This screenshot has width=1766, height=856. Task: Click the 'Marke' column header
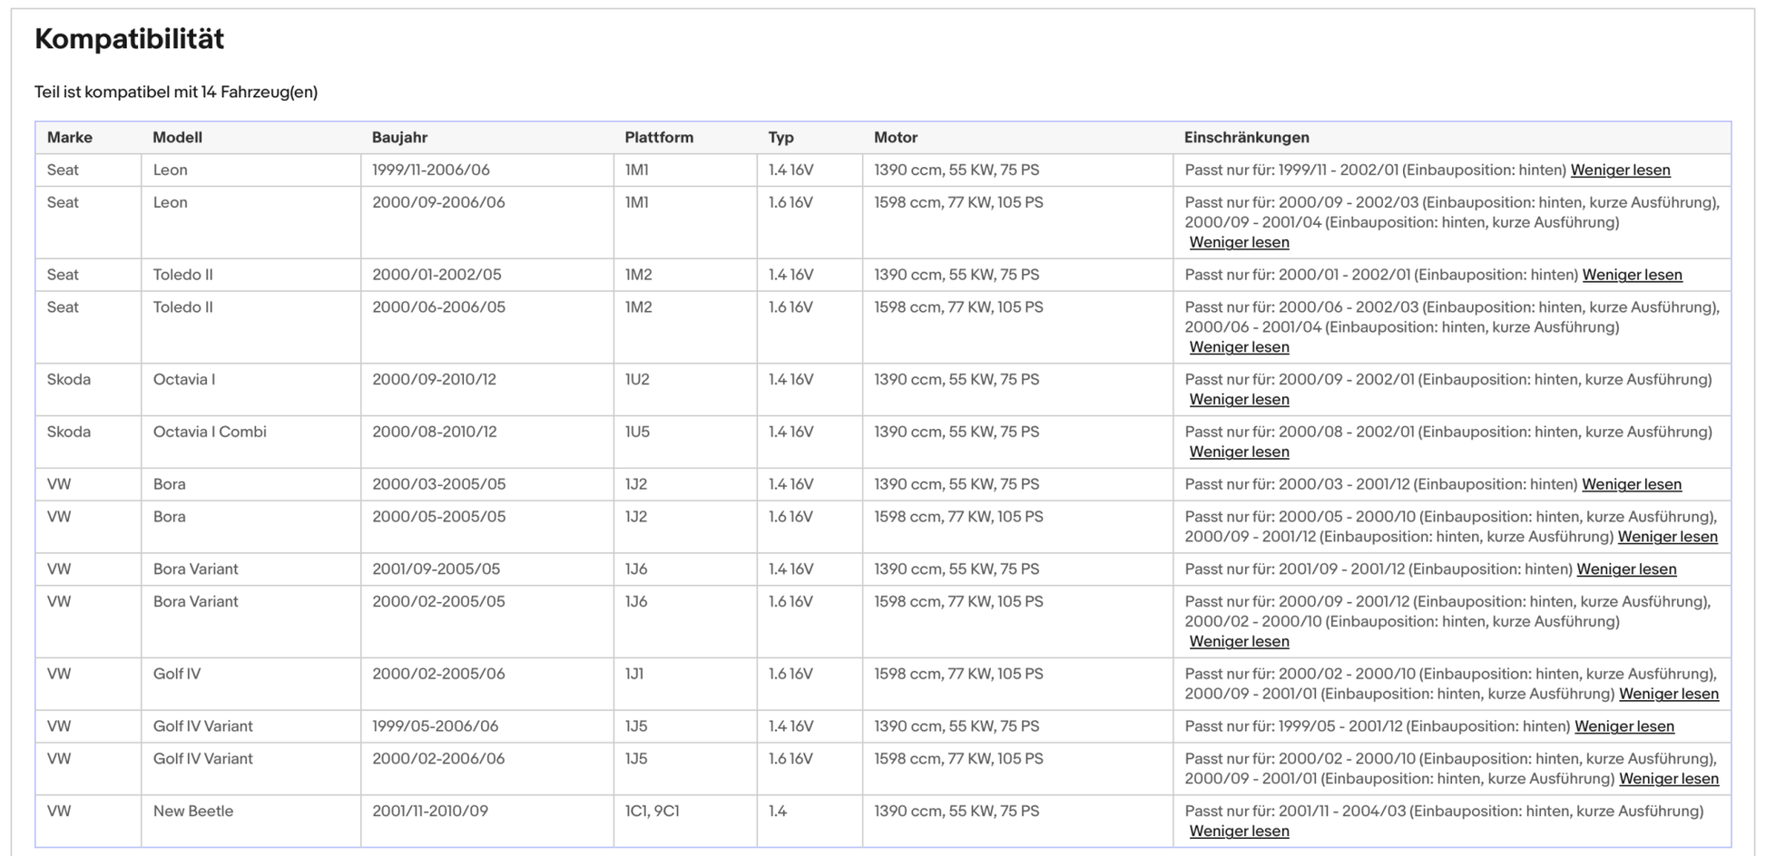click(70, 138)
